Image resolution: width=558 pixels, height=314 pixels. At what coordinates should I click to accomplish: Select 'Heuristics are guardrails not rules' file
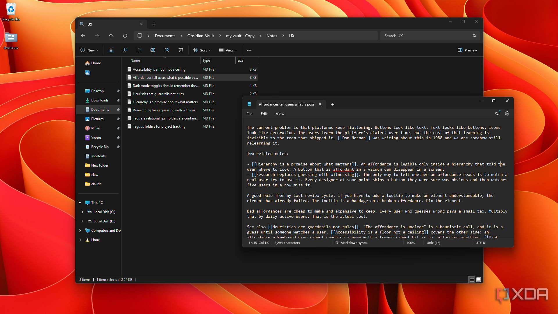click(x=192, y=94)
